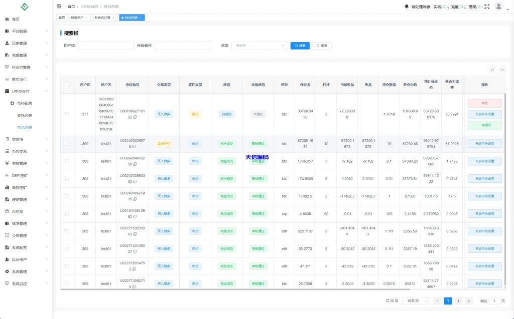Viewport: 514px width, 319px height.
Task: Open 委托列表 in the sidebar submenu
Action: coord(25,116)
